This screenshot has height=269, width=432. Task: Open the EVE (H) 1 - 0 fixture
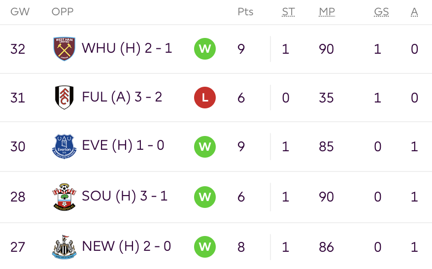click(x=123, y=145)
